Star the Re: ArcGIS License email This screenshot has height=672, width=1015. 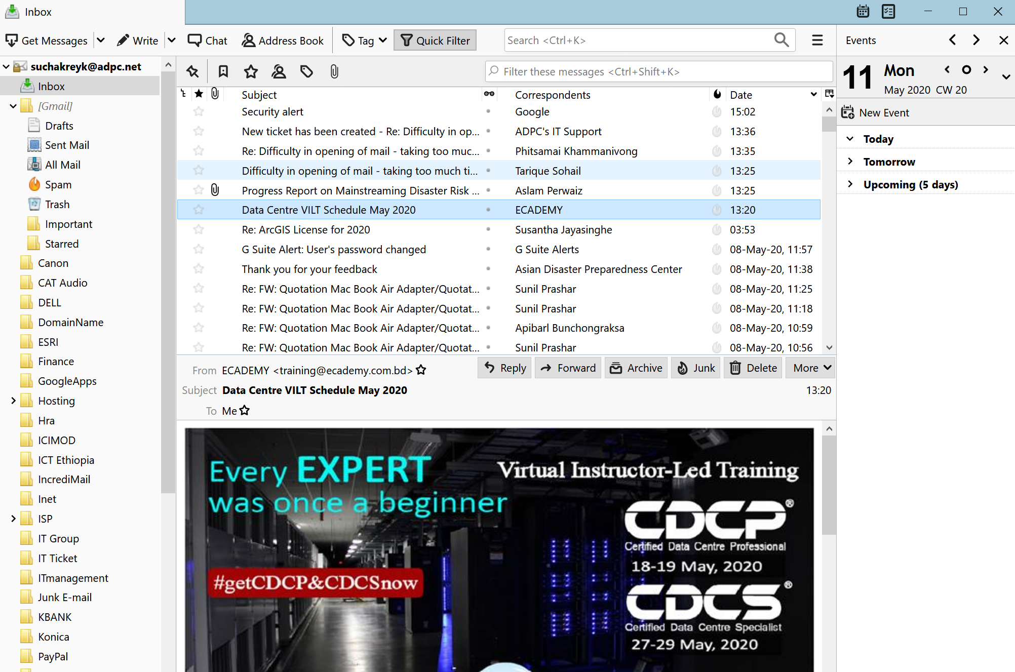pyautogui.click(x=199, y=229)
